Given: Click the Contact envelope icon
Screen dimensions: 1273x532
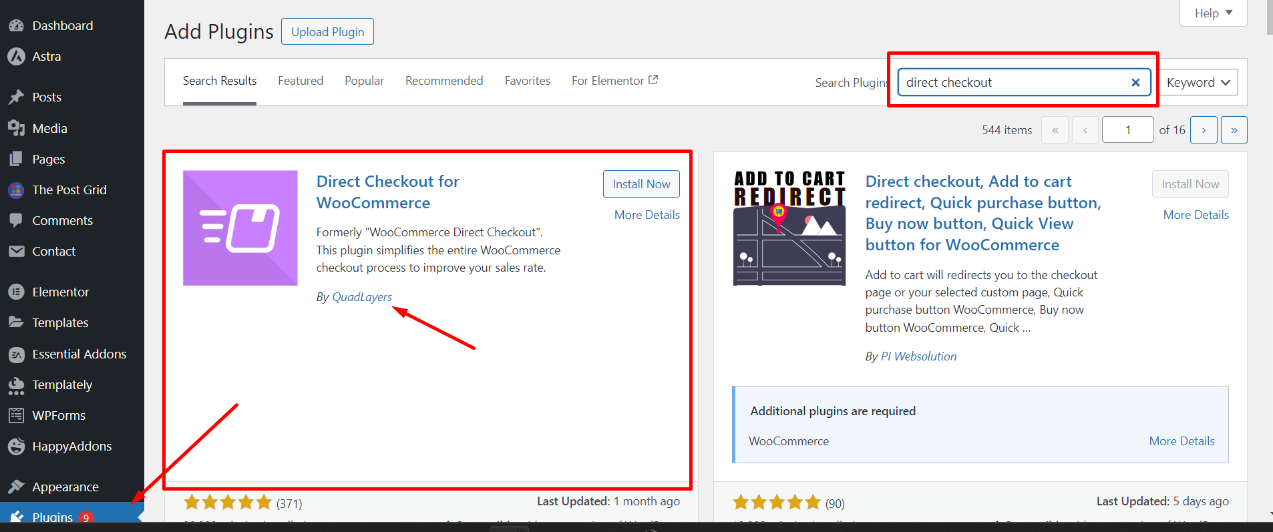Looking at the screenshot, I should click(16, 252).
